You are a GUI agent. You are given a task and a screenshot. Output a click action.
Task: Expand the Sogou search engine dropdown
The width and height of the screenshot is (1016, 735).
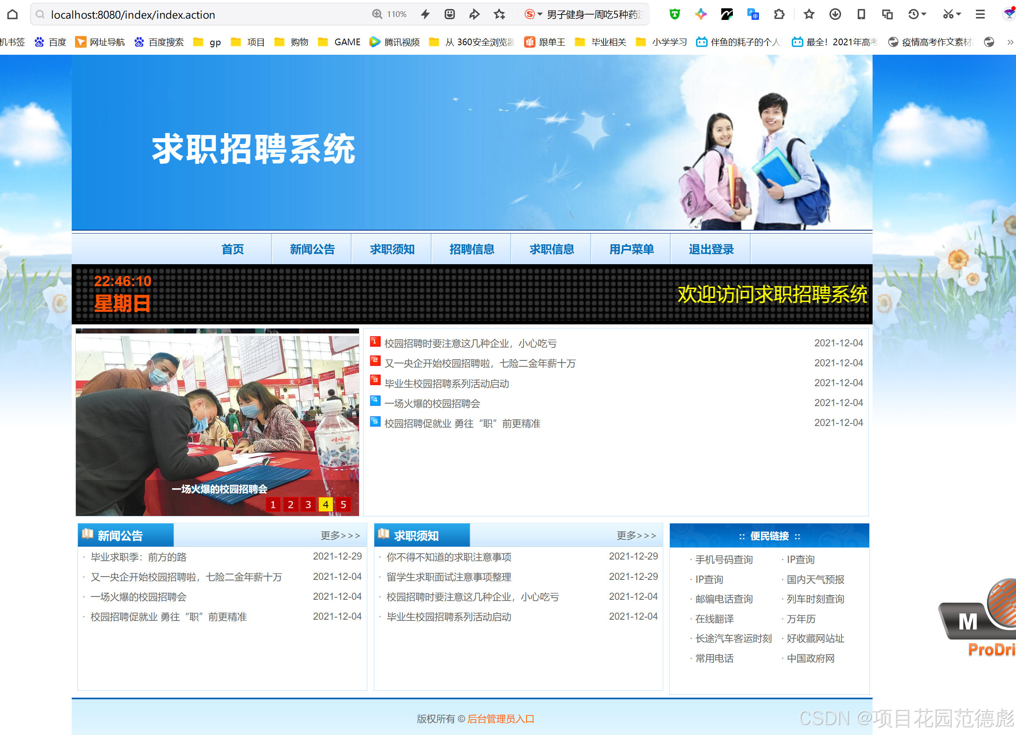pyautogui.click(x=540, y=15)
